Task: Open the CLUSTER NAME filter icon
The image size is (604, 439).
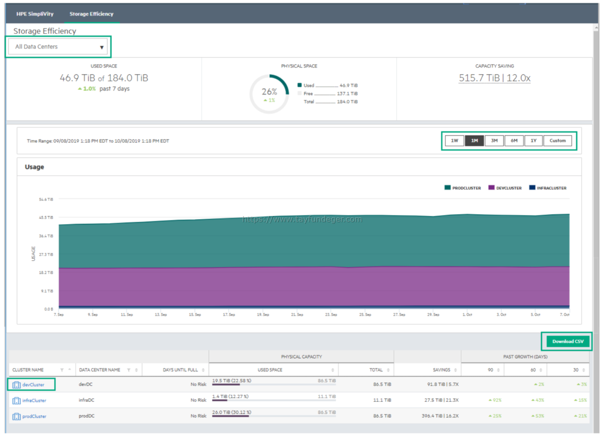Action: point(62,369)
